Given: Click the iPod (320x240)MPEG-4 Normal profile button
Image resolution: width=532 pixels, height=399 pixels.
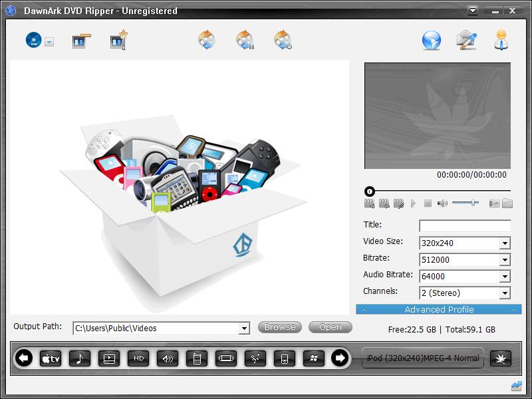Looking at the screenshot, I should pyautogui.click(x=423, y=358).
